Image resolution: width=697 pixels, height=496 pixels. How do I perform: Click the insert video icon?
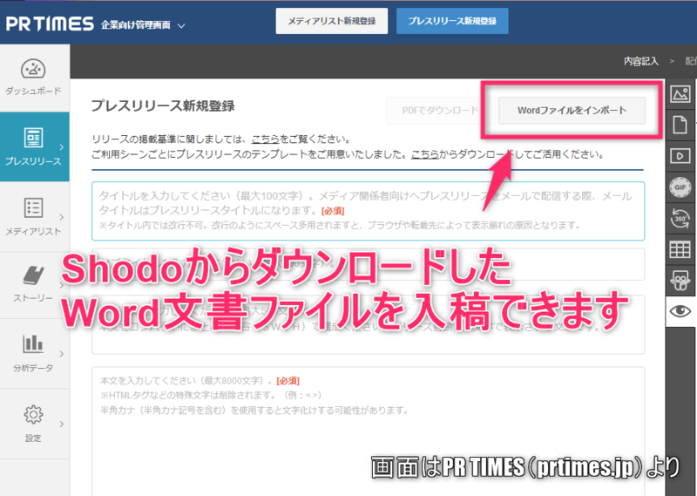click(x=680, y=156)
